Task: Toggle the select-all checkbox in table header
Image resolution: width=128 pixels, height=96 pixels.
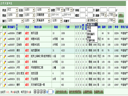Action: pyautogui.click(x=1, y=27)
